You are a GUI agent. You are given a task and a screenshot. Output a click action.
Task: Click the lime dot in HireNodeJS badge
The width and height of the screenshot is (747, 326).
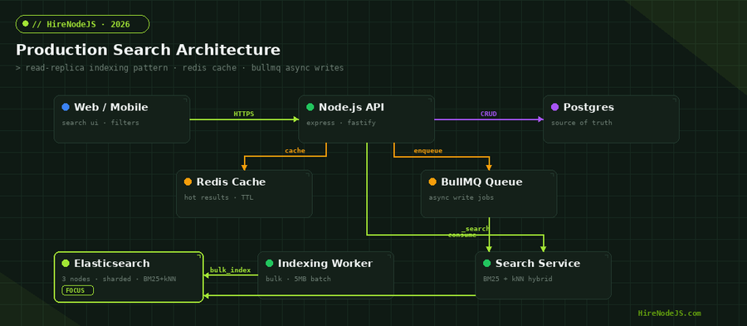click(x=25, y=23)
